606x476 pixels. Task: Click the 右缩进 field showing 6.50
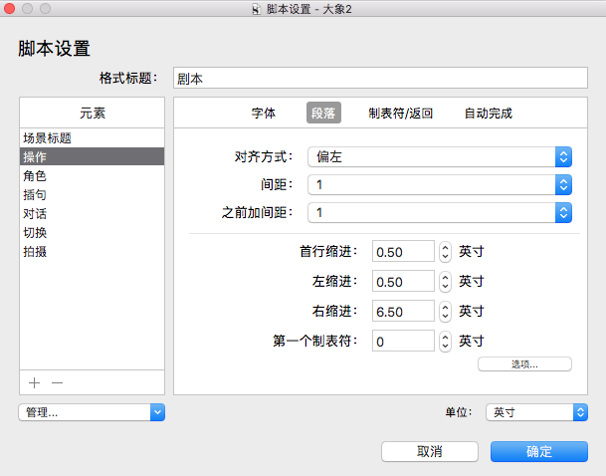[403, 312]
